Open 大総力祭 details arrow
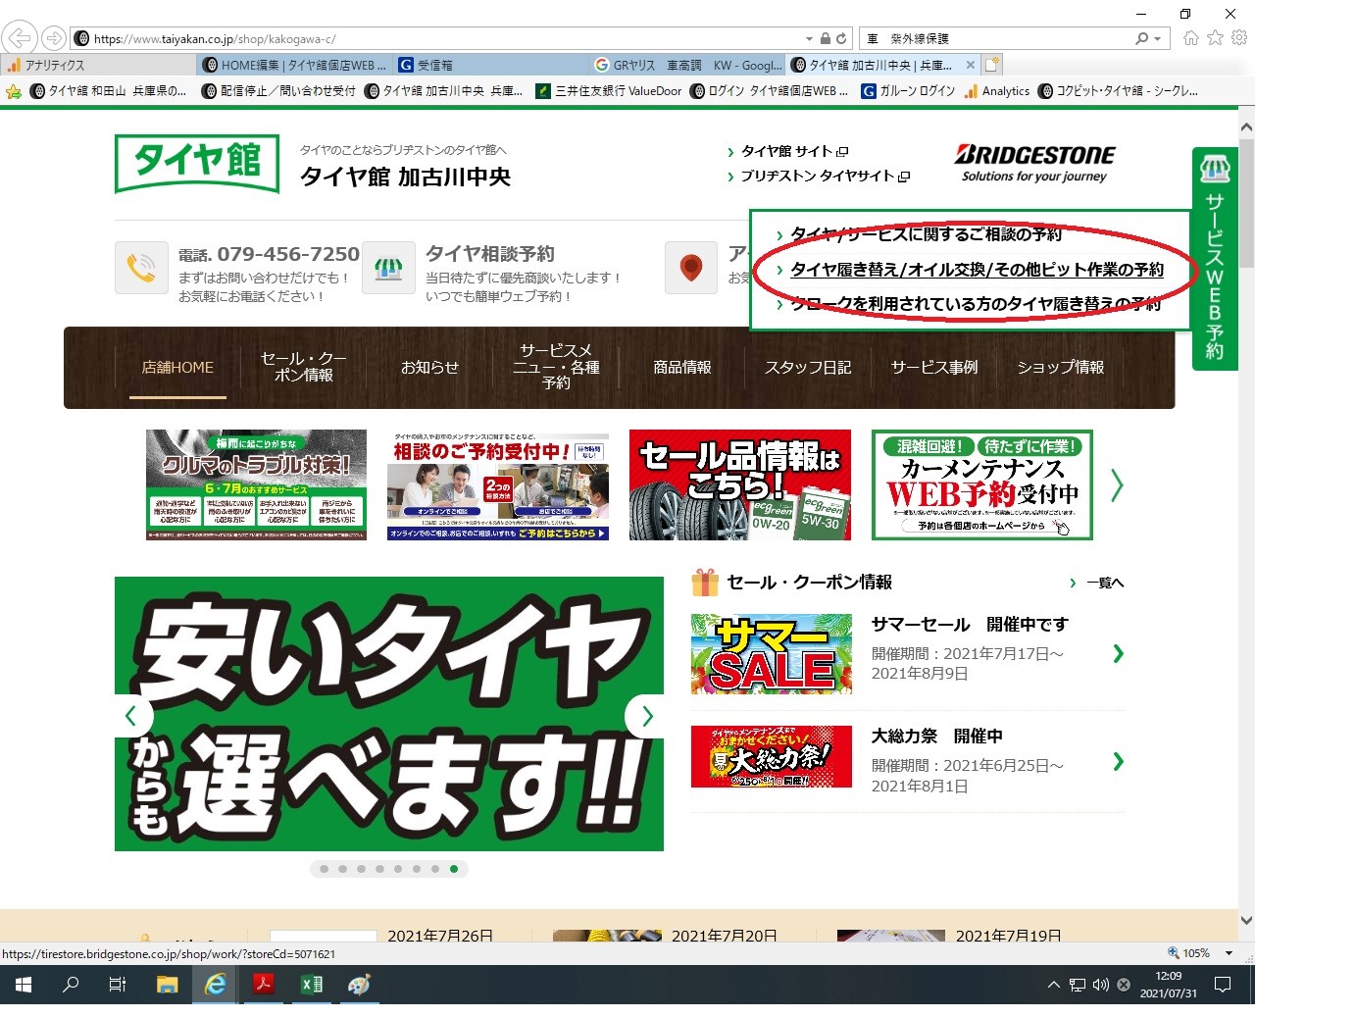The image size is (1356, 1017). [1118, 761]
